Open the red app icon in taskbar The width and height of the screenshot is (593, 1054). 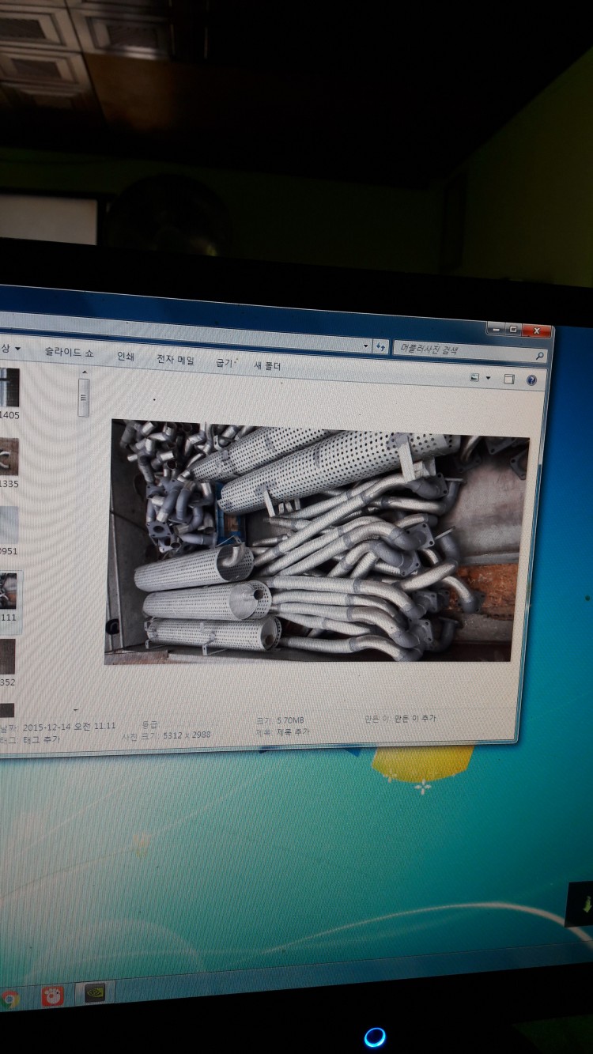click(51, 996)
